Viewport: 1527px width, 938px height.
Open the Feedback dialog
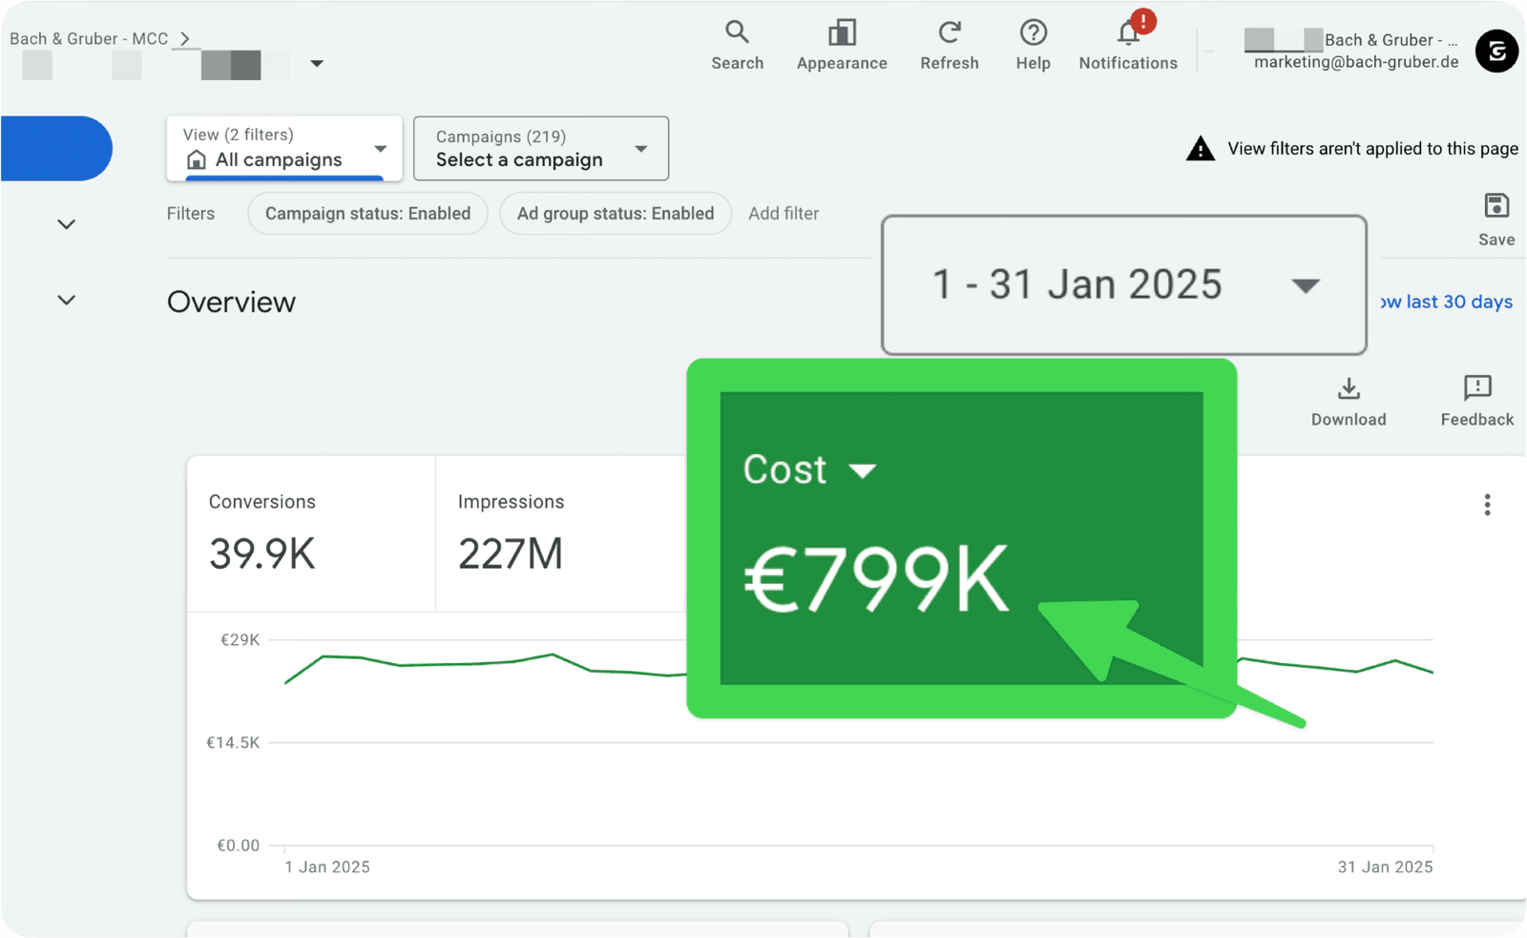tap(1476, 402)
